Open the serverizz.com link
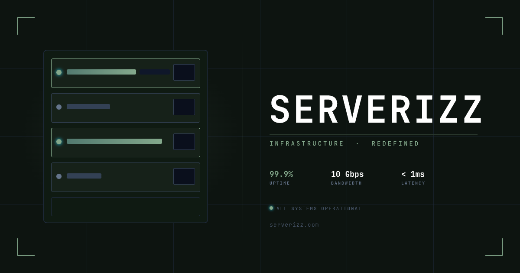Viewport: 520px width, 273px height. tap(294, 225)
